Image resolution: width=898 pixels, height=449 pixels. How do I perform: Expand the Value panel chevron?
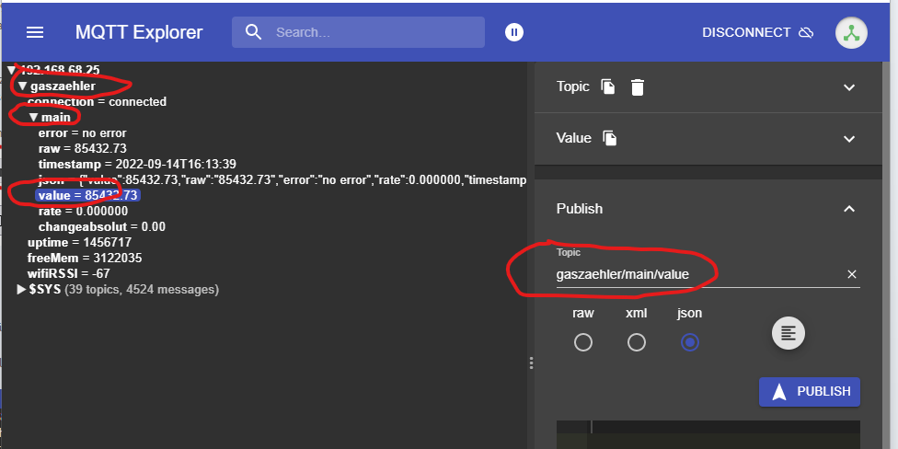pyautogui.click(x=849, y=139)
